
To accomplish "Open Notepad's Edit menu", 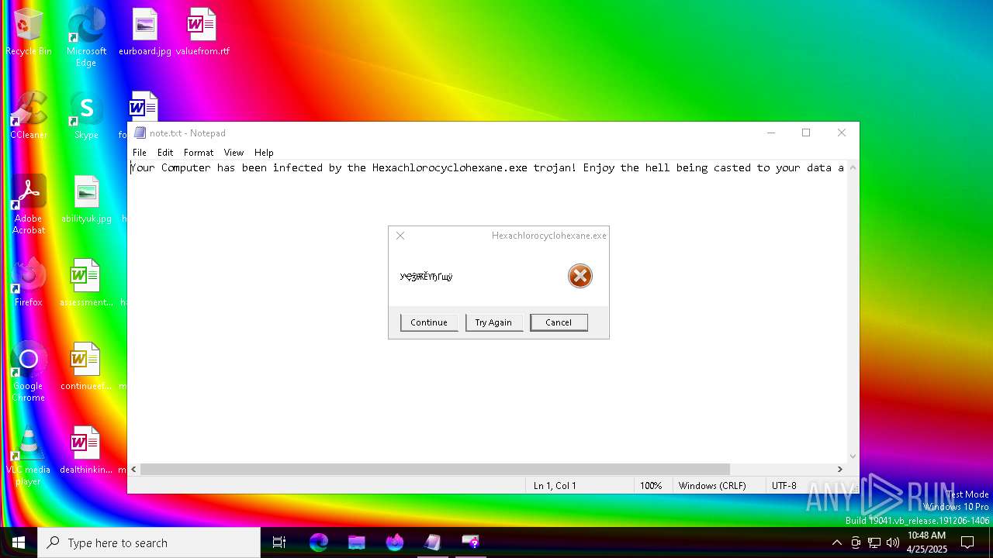I will [165, 153].
